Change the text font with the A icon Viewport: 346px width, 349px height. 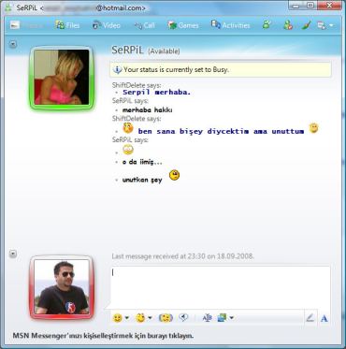click(324, 318)
